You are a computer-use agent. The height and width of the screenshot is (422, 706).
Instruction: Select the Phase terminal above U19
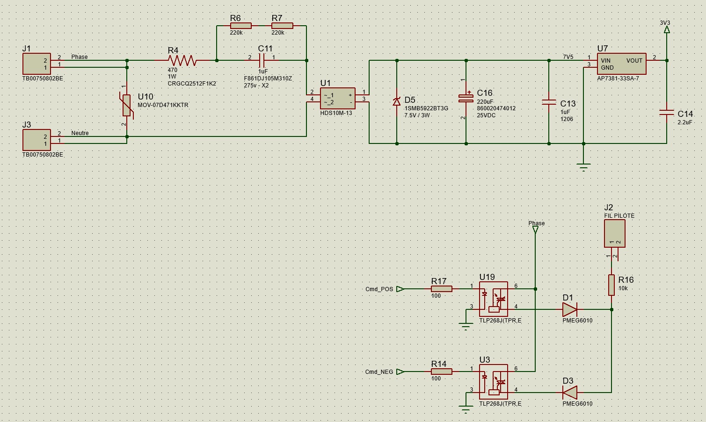click(535, 230)
